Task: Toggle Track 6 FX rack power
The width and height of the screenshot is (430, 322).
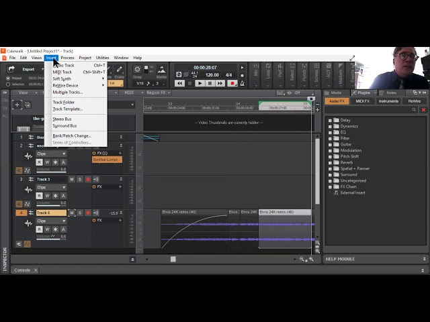Action: [94, 221]
